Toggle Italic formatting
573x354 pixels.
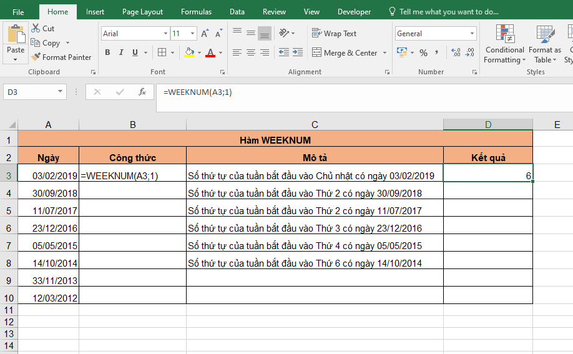point(121,53)
